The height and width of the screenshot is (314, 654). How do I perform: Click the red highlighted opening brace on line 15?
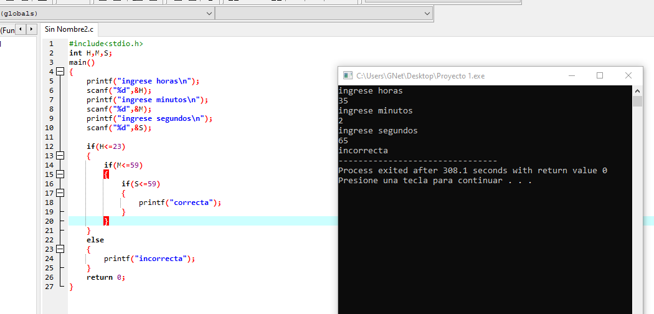click(107, 174)
